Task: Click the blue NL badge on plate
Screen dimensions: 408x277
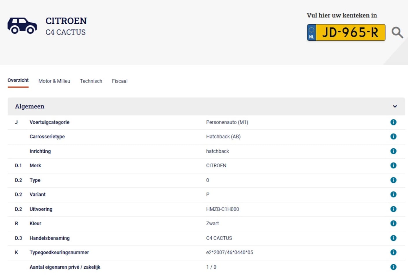Action: coord(311,33)
